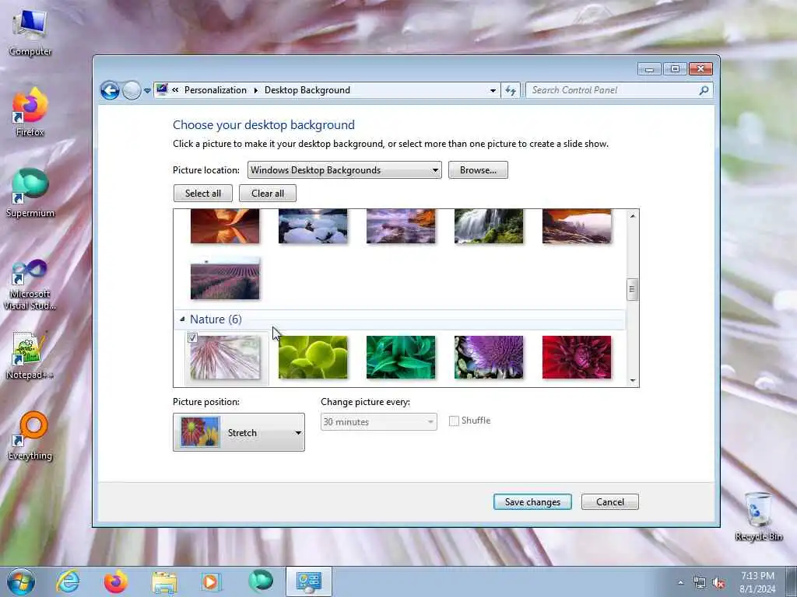
Task: Open the address bar history dropdown arrow
Action: point(493,90)
